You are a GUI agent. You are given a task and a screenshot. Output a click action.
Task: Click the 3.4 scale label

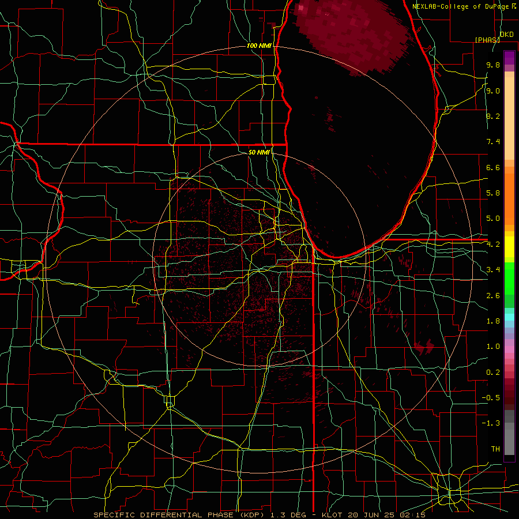pos(493,270)
